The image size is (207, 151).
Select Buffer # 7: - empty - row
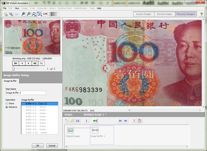pyautogui.click(x=40, y=123)
